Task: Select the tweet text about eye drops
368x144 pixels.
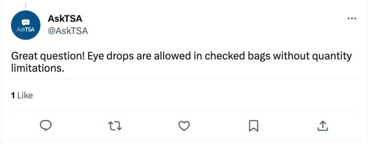Action: pos(182,62)
